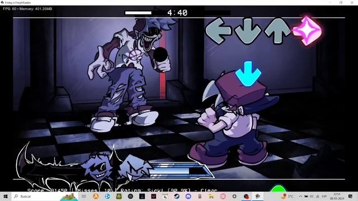
Task: Expand hidden system tray icons chevron
Action: 300,196
